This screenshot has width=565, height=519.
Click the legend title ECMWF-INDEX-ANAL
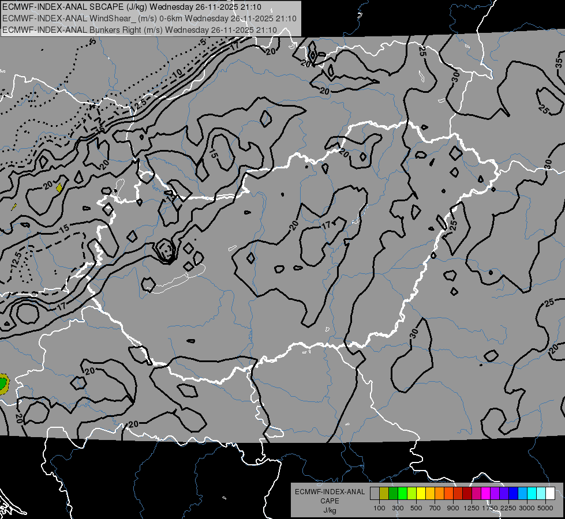pos(330,492)
